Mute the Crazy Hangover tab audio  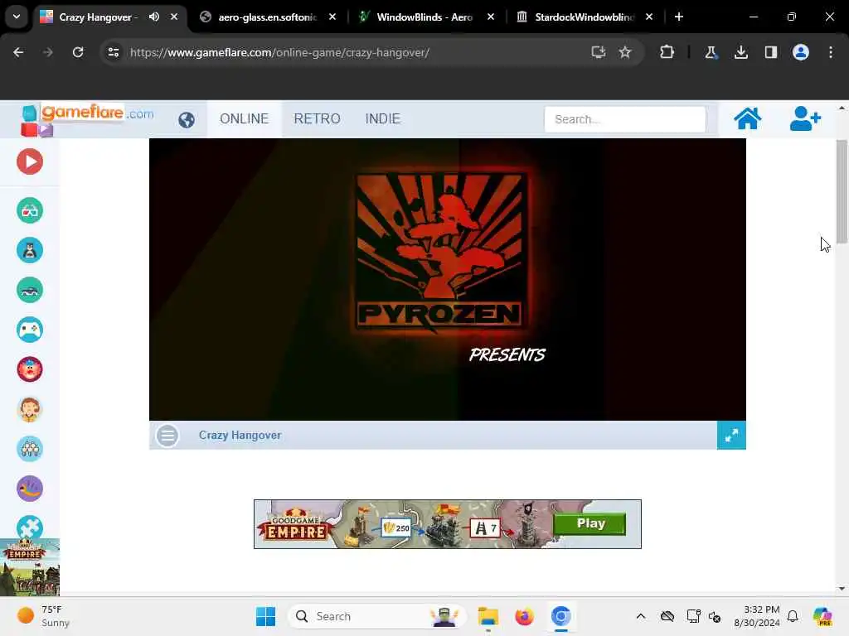click(154, 17)
